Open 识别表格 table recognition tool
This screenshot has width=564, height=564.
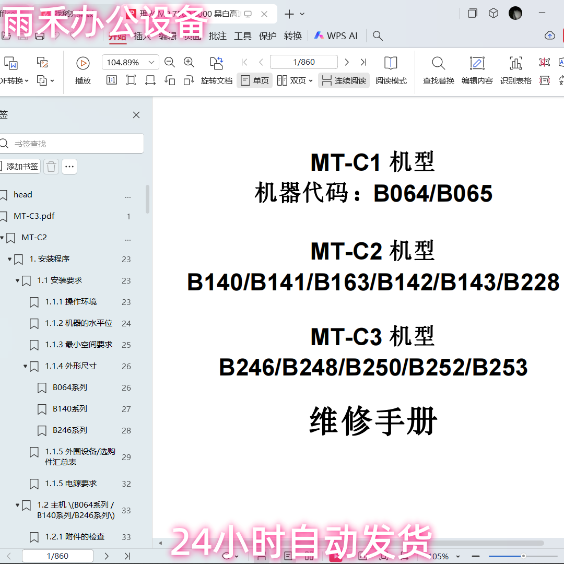(516, 70)
